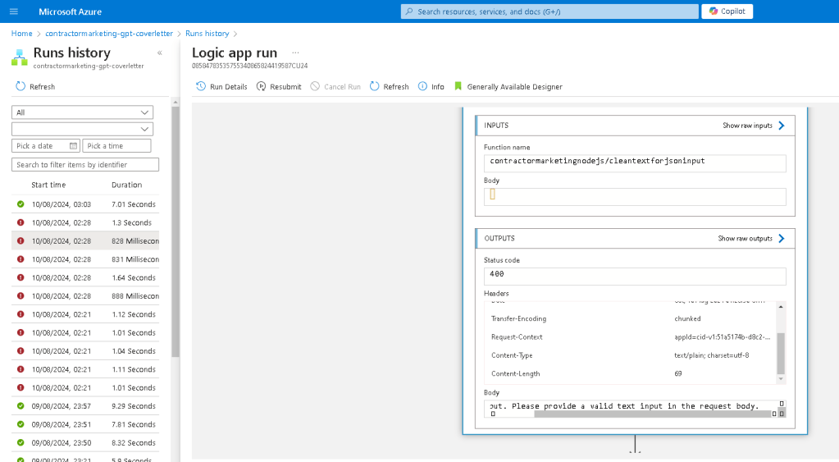Expand Show raw outputs
The height and width of the screenshot is (462, 839).
point(751,238)
